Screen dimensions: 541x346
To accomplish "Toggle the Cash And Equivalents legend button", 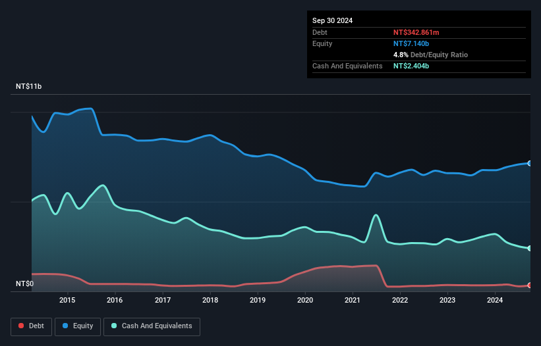I will (x=152, y=326).
